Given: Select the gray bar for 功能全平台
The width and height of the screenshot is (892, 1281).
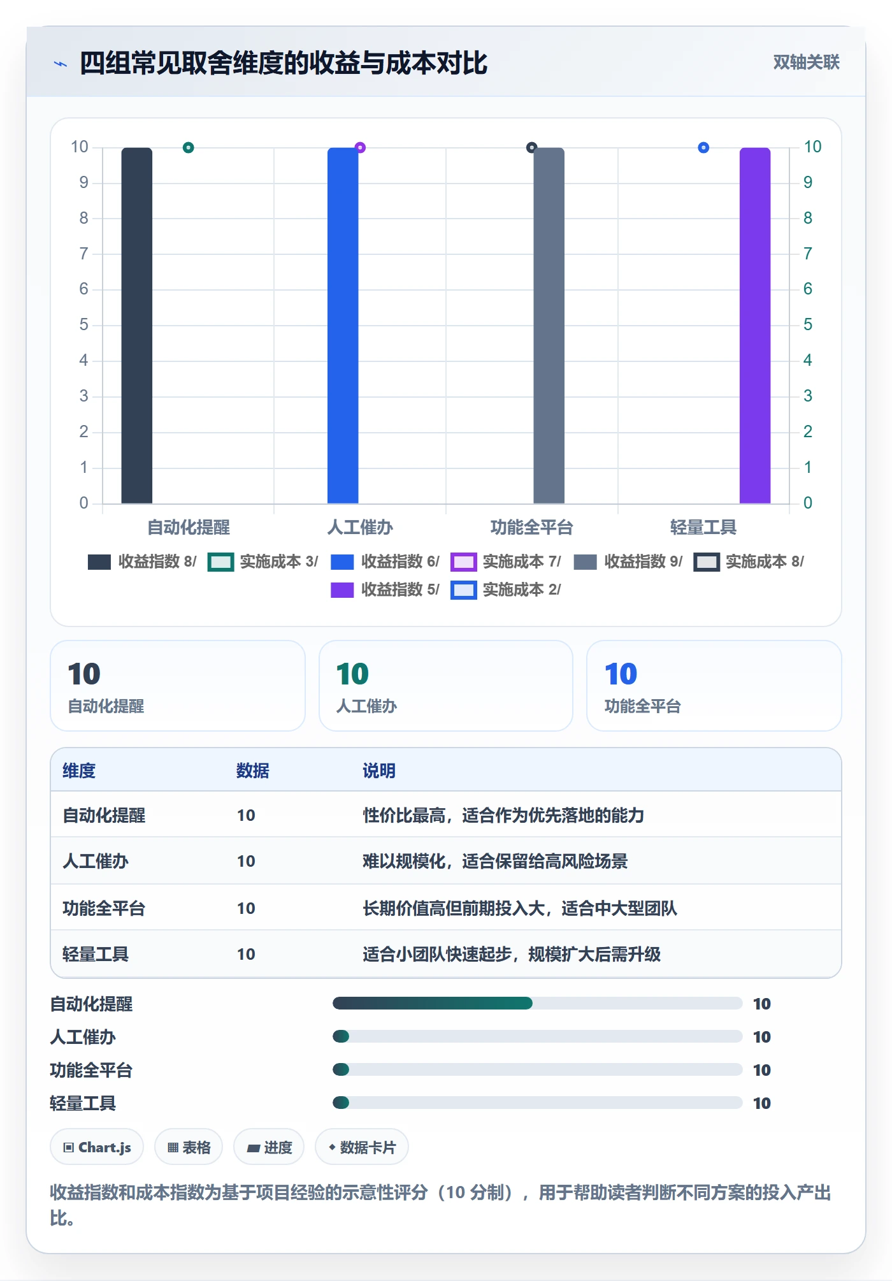Looking at the screenshot, I should coord(549,326).
